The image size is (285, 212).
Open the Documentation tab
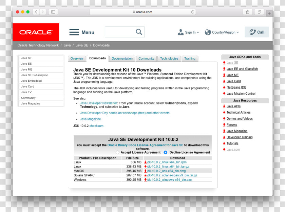[x=122, y=58]
